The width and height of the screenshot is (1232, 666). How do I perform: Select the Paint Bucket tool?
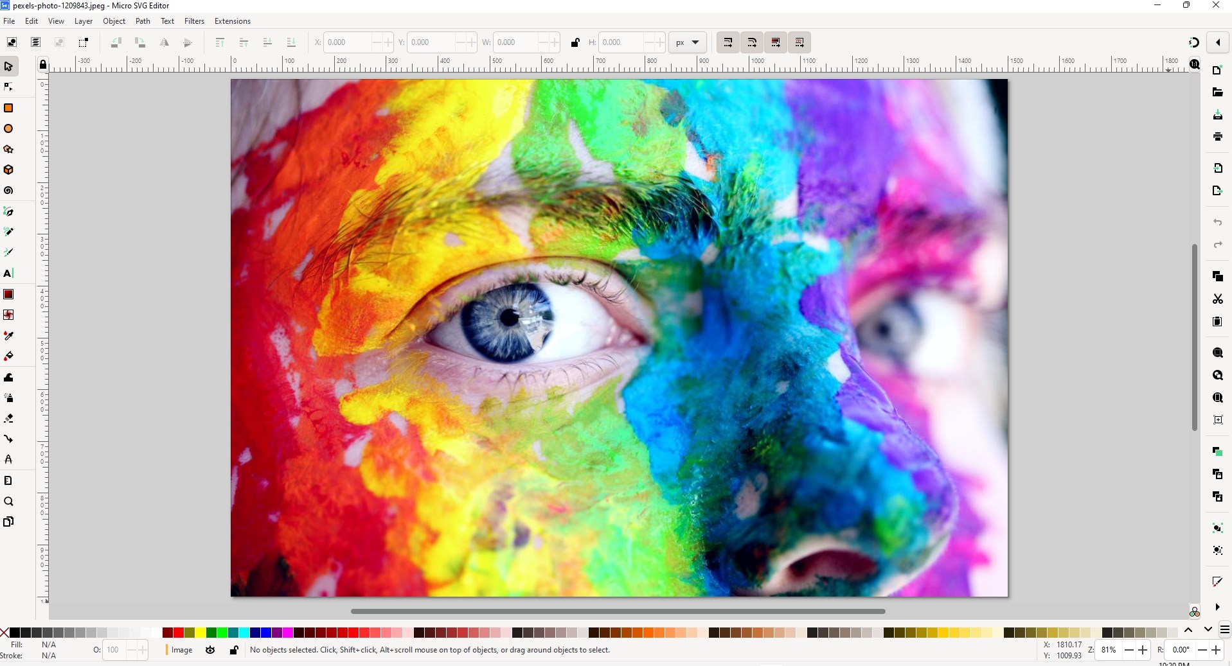point(8,356)
